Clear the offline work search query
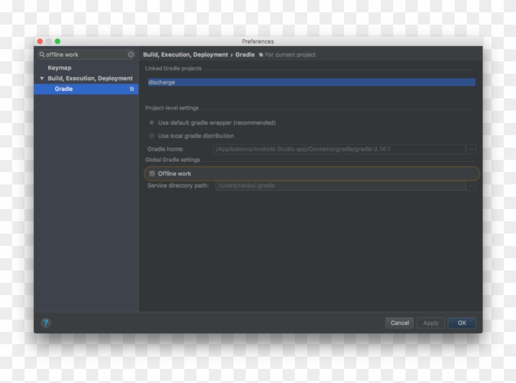 click(x=131, y=54)
